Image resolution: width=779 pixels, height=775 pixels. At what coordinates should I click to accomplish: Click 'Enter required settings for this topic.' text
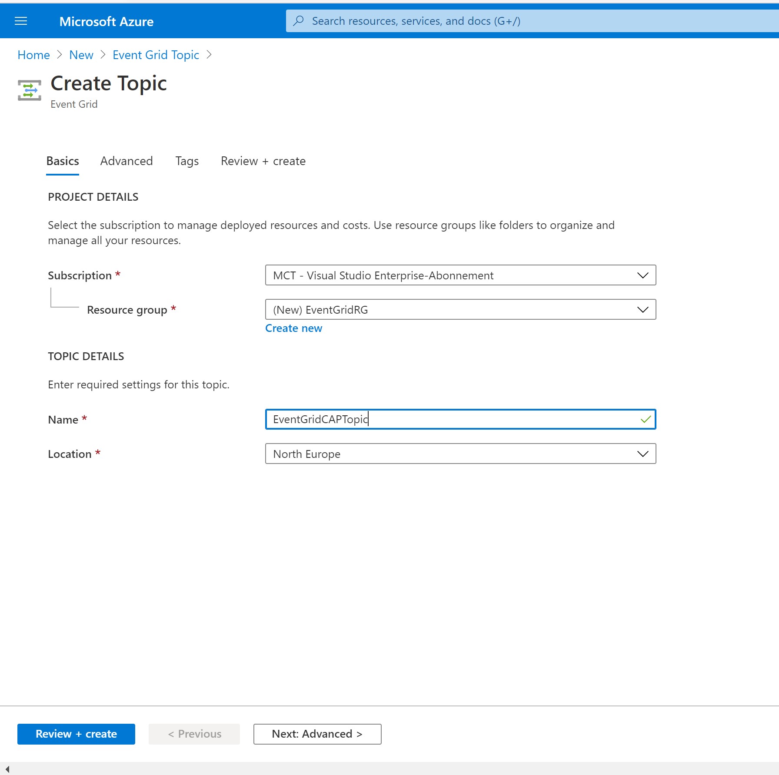(x=139, y=385)
